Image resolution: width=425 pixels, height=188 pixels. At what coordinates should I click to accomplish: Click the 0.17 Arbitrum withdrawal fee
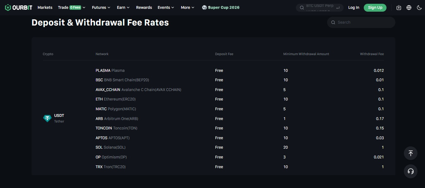[380, 119]
